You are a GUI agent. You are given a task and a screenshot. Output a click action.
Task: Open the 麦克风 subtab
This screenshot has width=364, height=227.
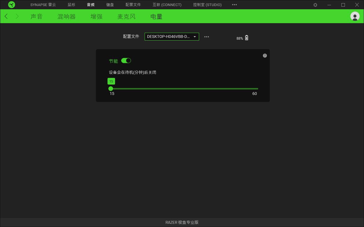(x=127, y=17)
